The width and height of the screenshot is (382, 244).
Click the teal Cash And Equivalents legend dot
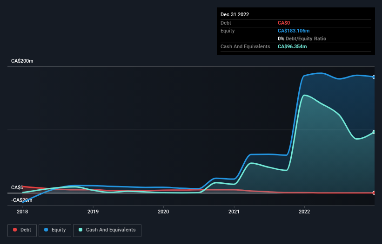80,230
